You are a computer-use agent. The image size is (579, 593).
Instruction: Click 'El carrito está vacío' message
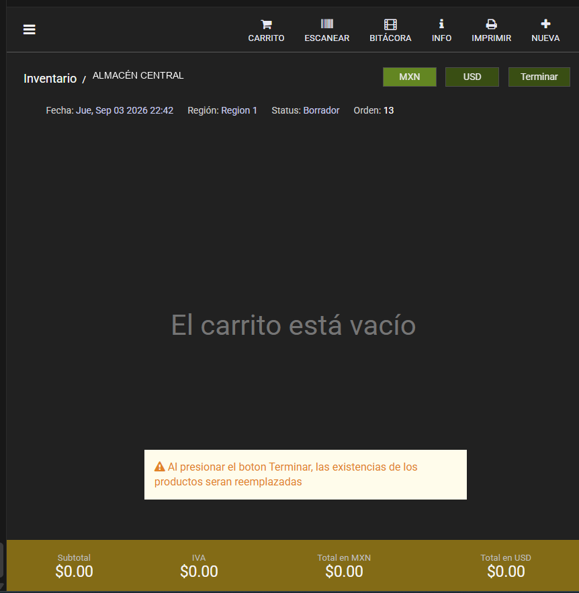pyautogui.click(x=294, y=325)
